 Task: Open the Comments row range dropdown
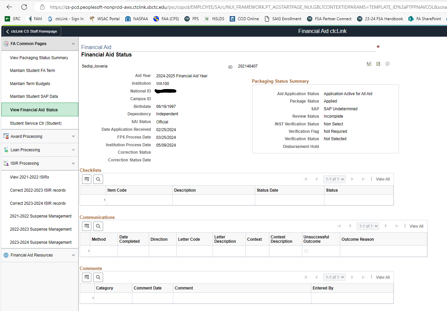(334, 277)
